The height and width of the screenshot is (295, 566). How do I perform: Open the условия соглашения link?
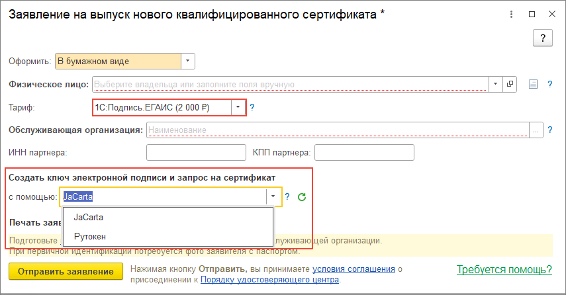pos(354,269)
